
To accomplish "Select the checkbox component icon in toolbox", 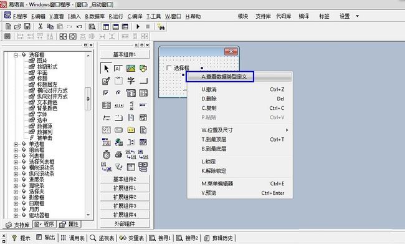I will pyautogui.click(x=106, y=92).
